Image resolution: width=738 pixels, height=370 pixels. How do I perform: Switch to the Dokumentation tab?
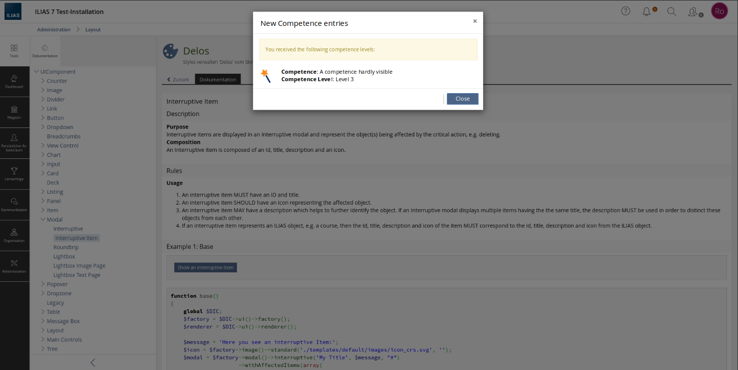(x=218, y=80)
